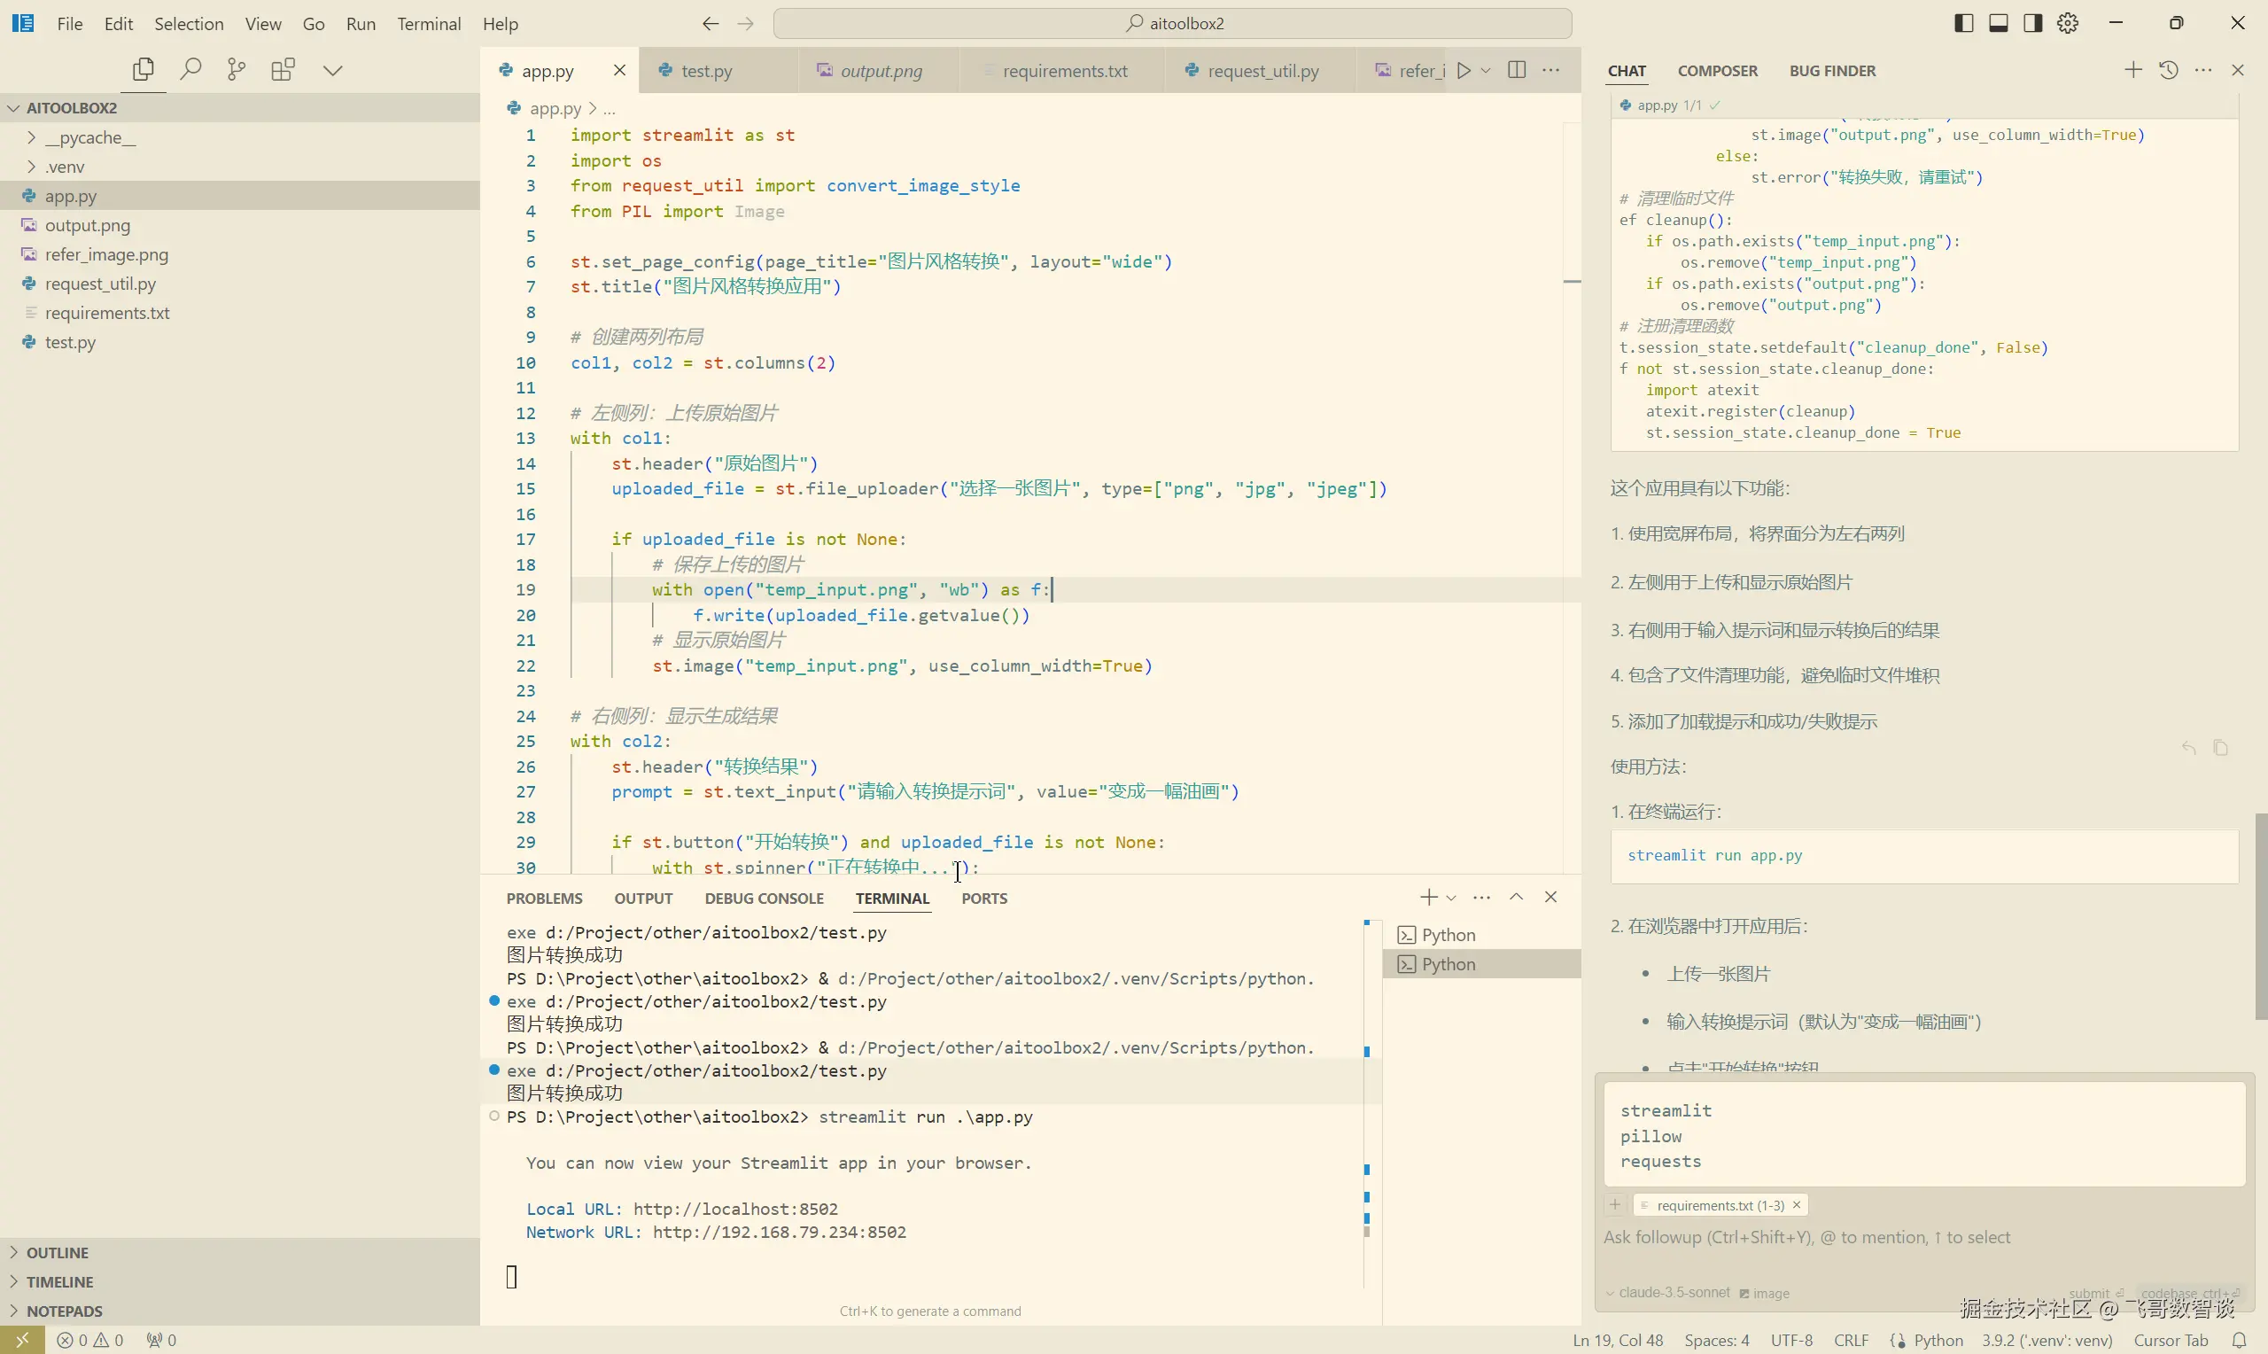Show chat history icon

click(2169, 70)
